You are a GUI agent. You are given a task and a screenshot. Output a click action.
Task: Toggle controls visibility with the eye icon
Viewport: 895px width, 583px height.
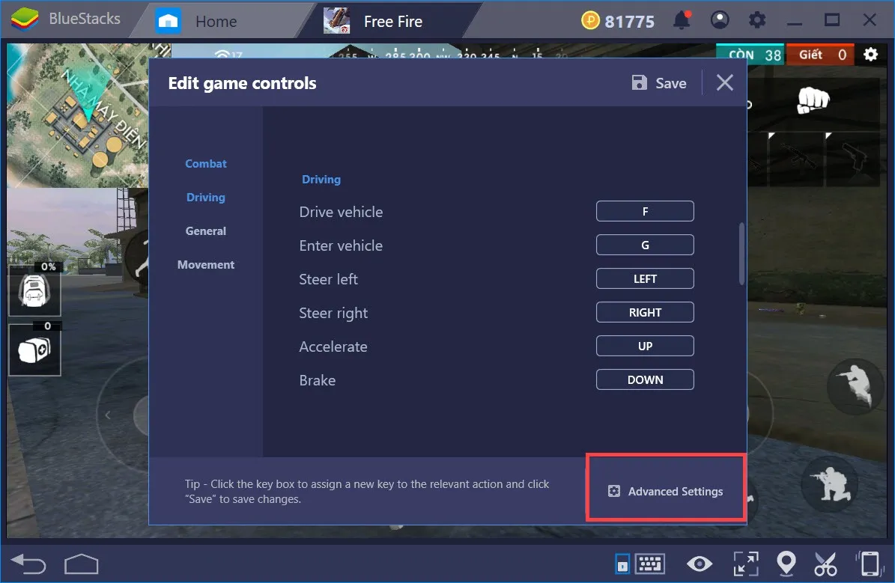699,564
